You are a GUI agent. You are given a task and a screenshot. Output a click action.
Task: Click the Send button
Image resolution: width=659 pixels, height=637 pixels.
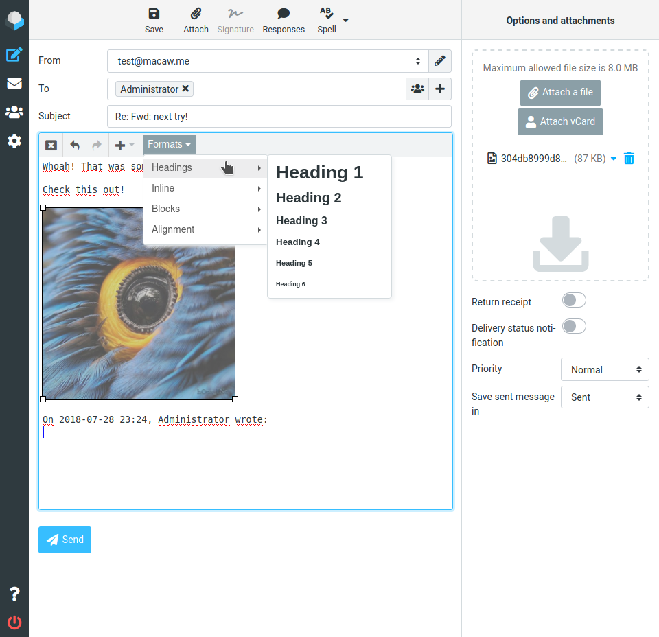click(65, 540)
